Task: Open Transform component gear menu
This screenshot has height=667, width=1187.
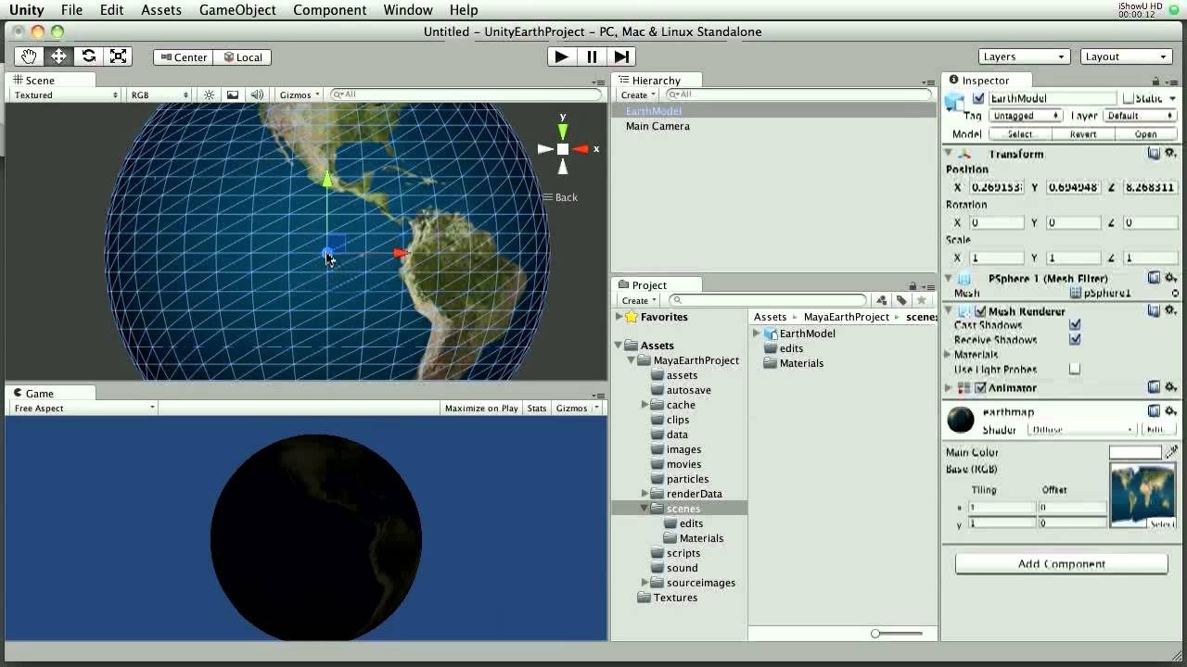Action: 1170,154
